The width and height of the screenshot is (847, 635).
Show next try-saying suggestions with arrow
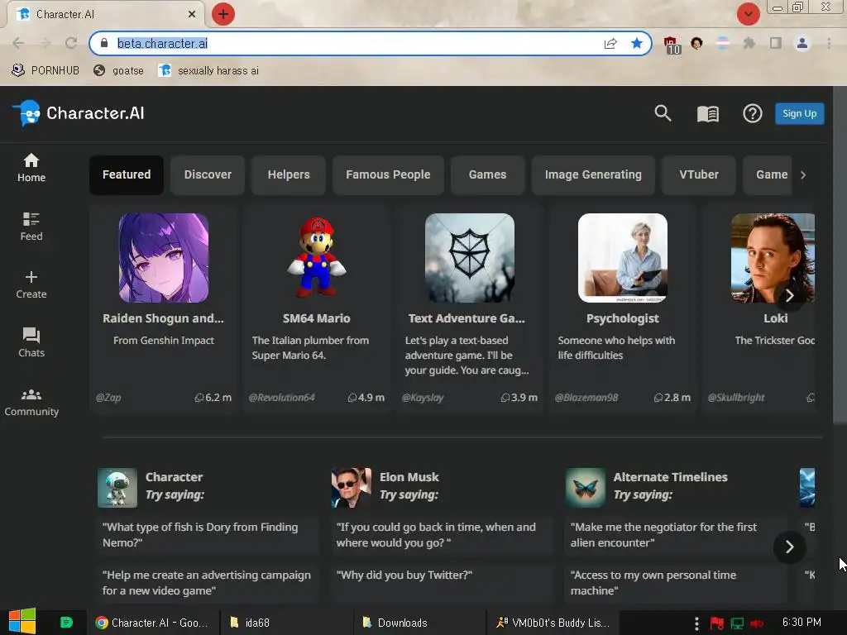point(789,547)
